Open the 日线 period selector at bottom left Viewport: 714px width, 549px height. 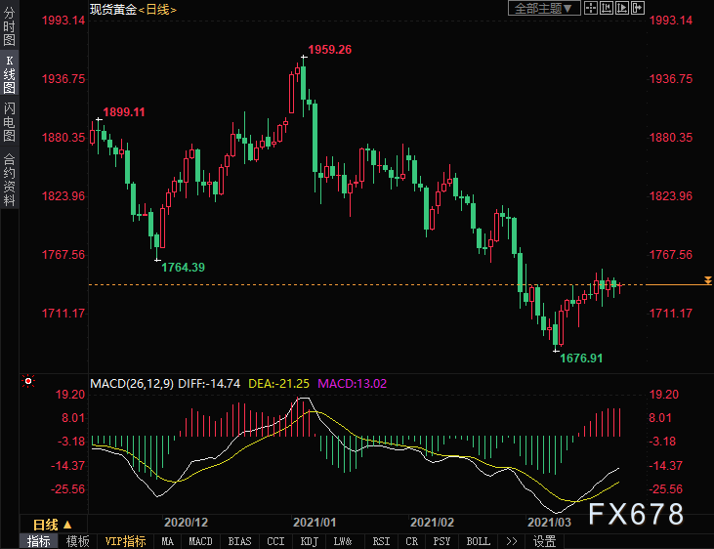pyautogui.click(x=46, y=525)
